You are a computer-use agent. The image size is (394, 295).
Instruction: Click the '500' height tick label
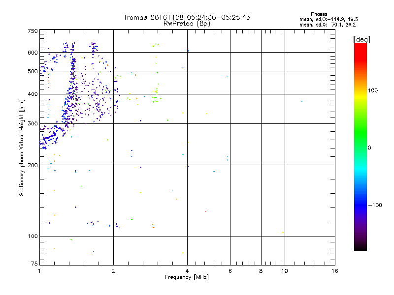tap(33, 71)
